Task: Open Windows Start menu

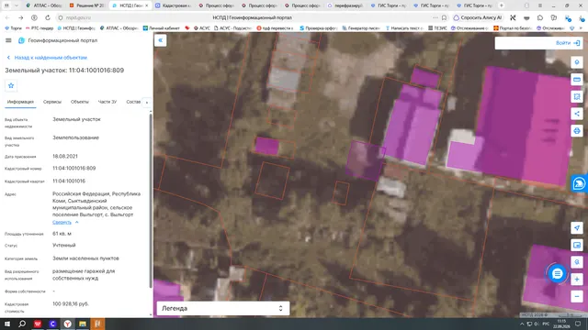Action: [6, 324]
